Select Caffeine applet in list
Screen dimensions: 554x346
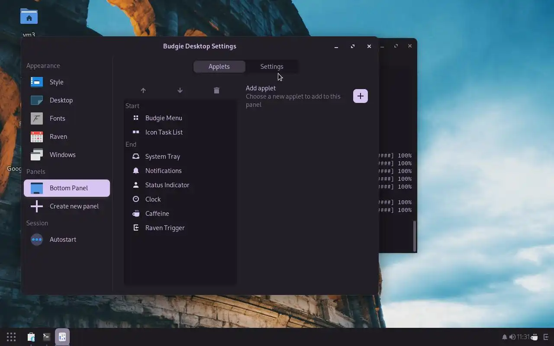point(180,214)
